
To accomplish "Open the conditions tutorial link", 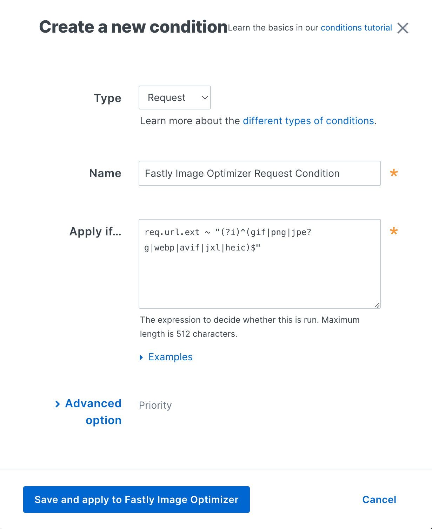I will point(356,28).
